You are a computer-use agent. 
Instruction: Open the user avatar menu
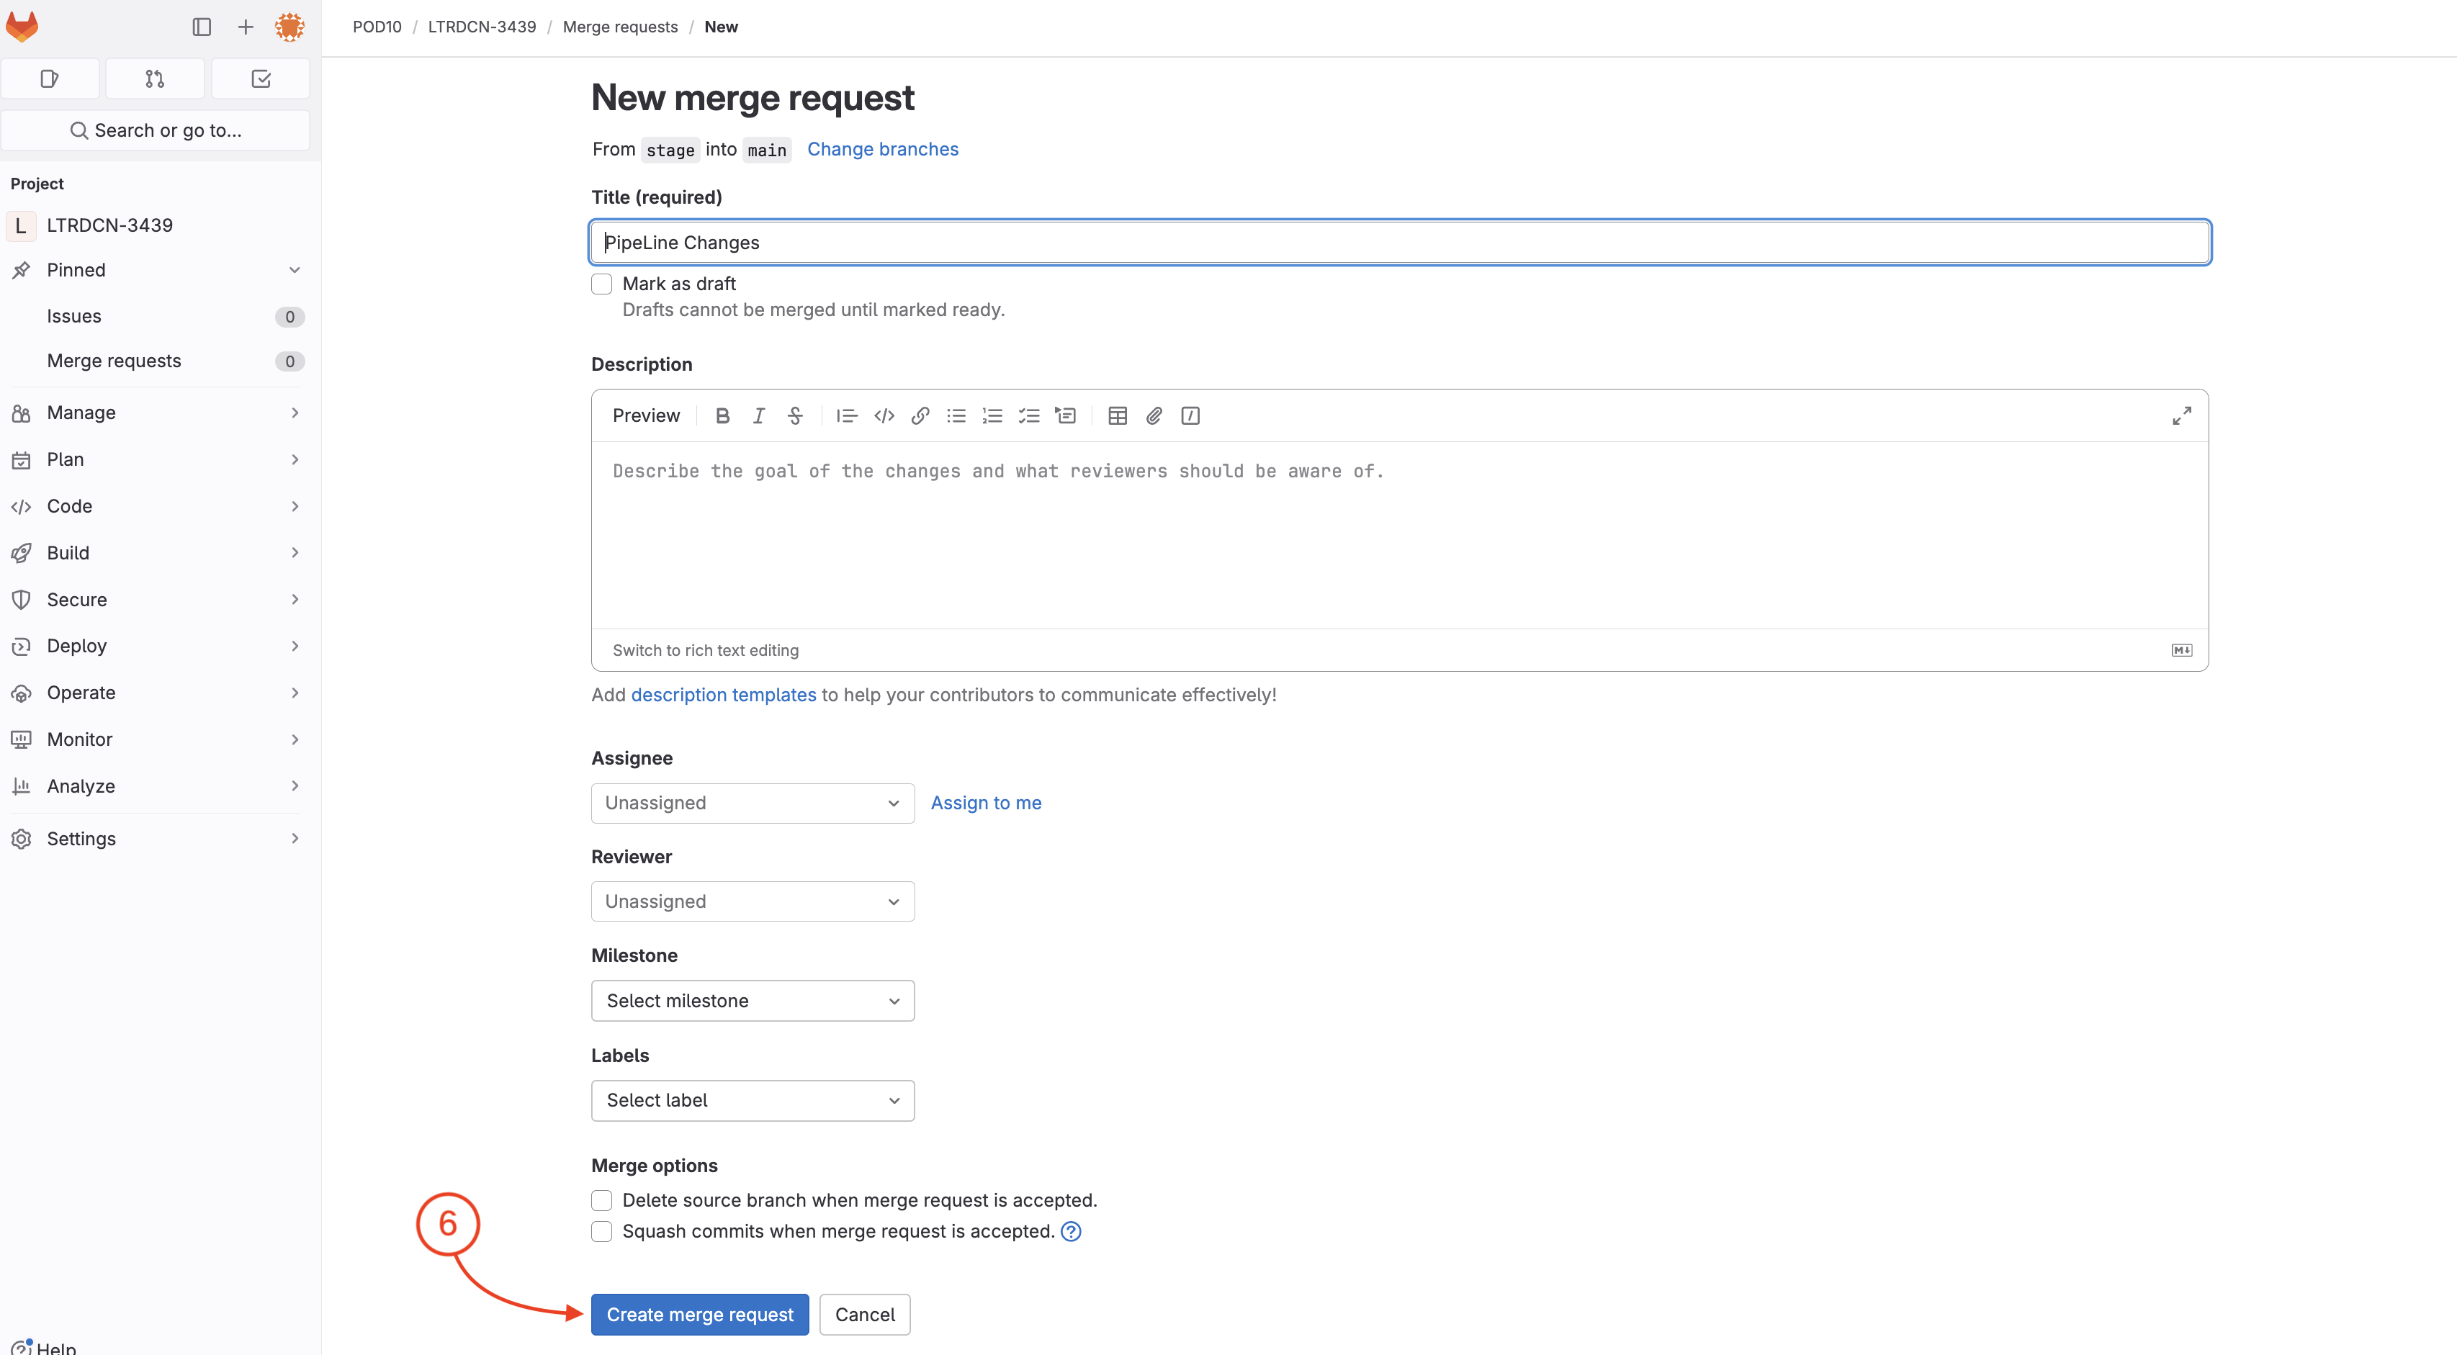(x=290, y=27)
